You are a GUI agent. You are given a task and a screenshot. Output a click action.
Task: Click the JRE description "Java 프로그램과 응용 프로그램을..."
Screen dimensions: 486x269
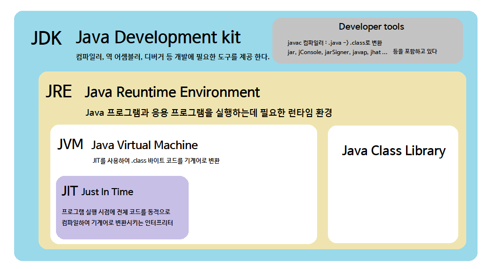pos(209,112)
